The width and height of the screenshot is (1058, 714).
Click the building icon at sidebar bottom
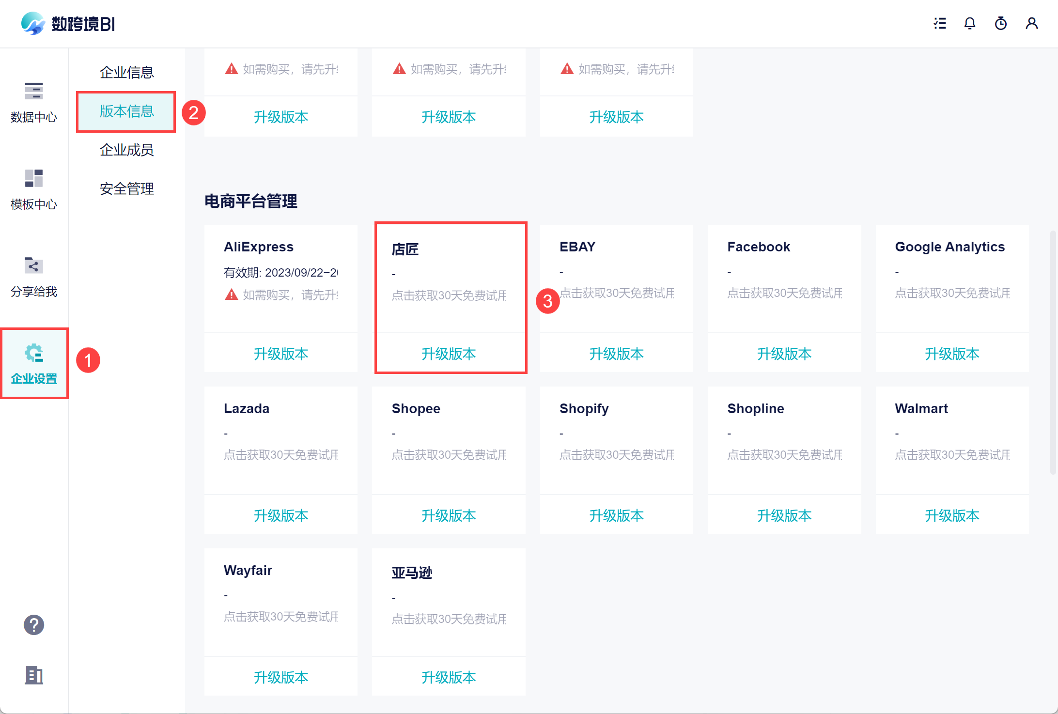[34, 675]
